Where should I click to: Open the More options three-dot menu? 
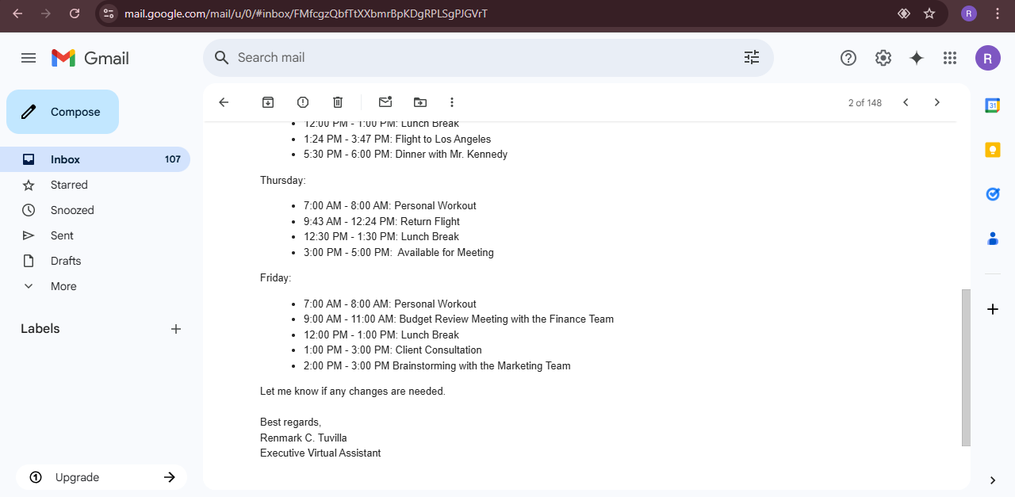452,102
